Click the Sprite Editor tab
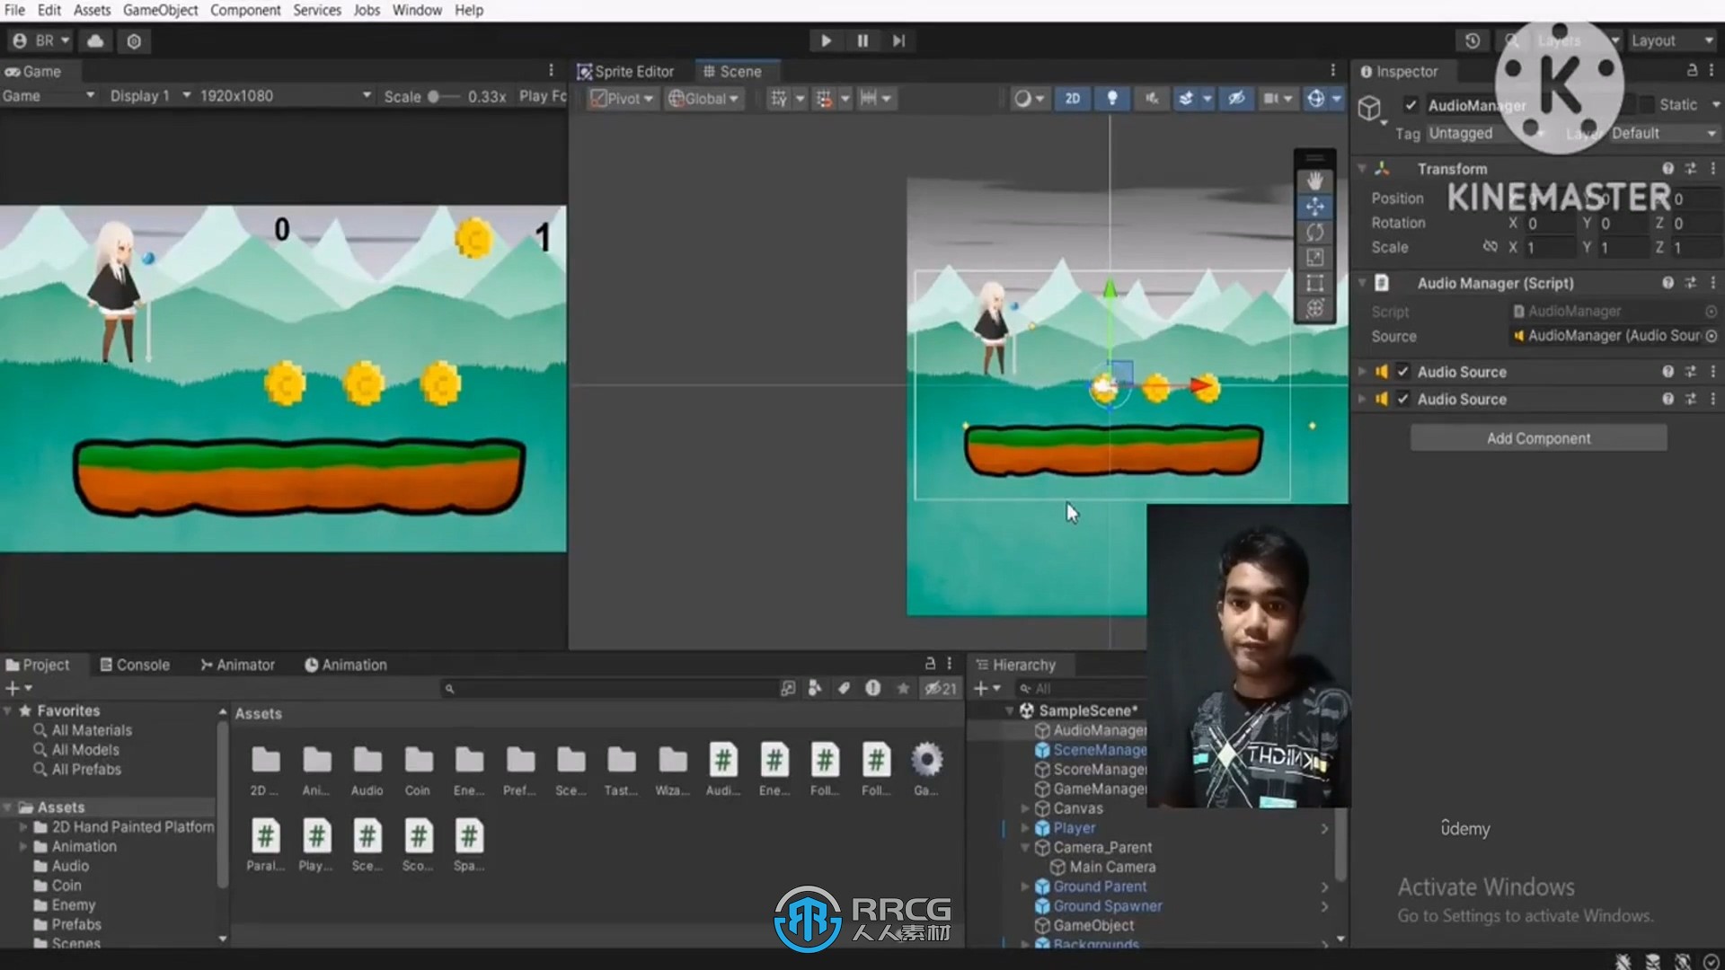This screenshot has height=970, width=1725. point(628,70)
